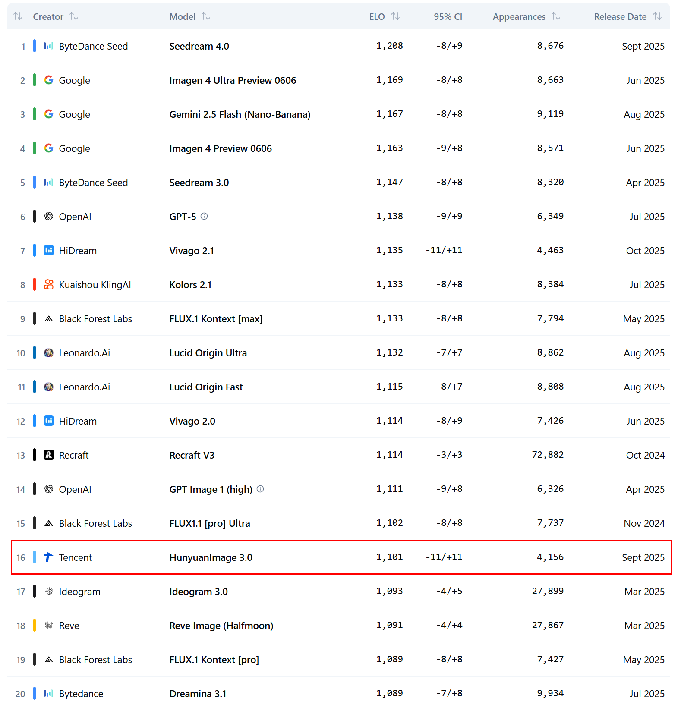Click the HiDream logo in the Vivago 2.0 row

(49, 421)
